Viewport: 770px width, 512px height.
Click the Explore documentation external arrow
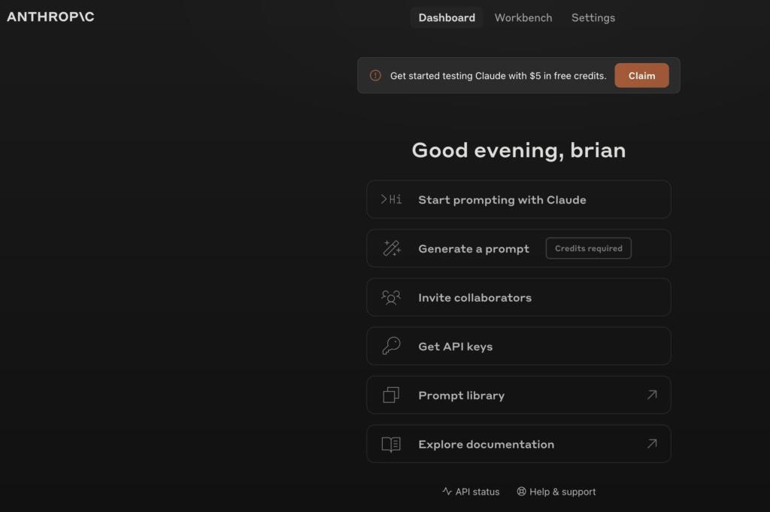point(651,444)
